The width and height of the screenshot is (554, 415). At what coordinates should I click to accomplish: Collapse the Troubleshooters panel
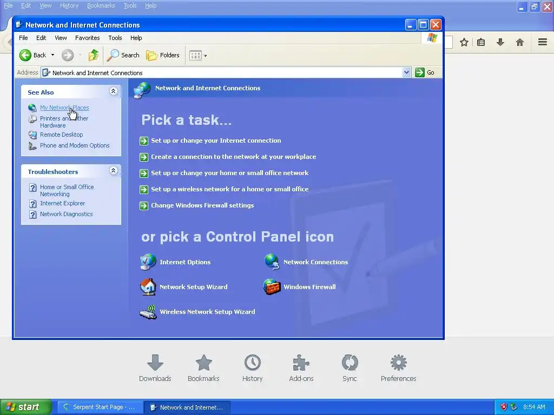113,171
